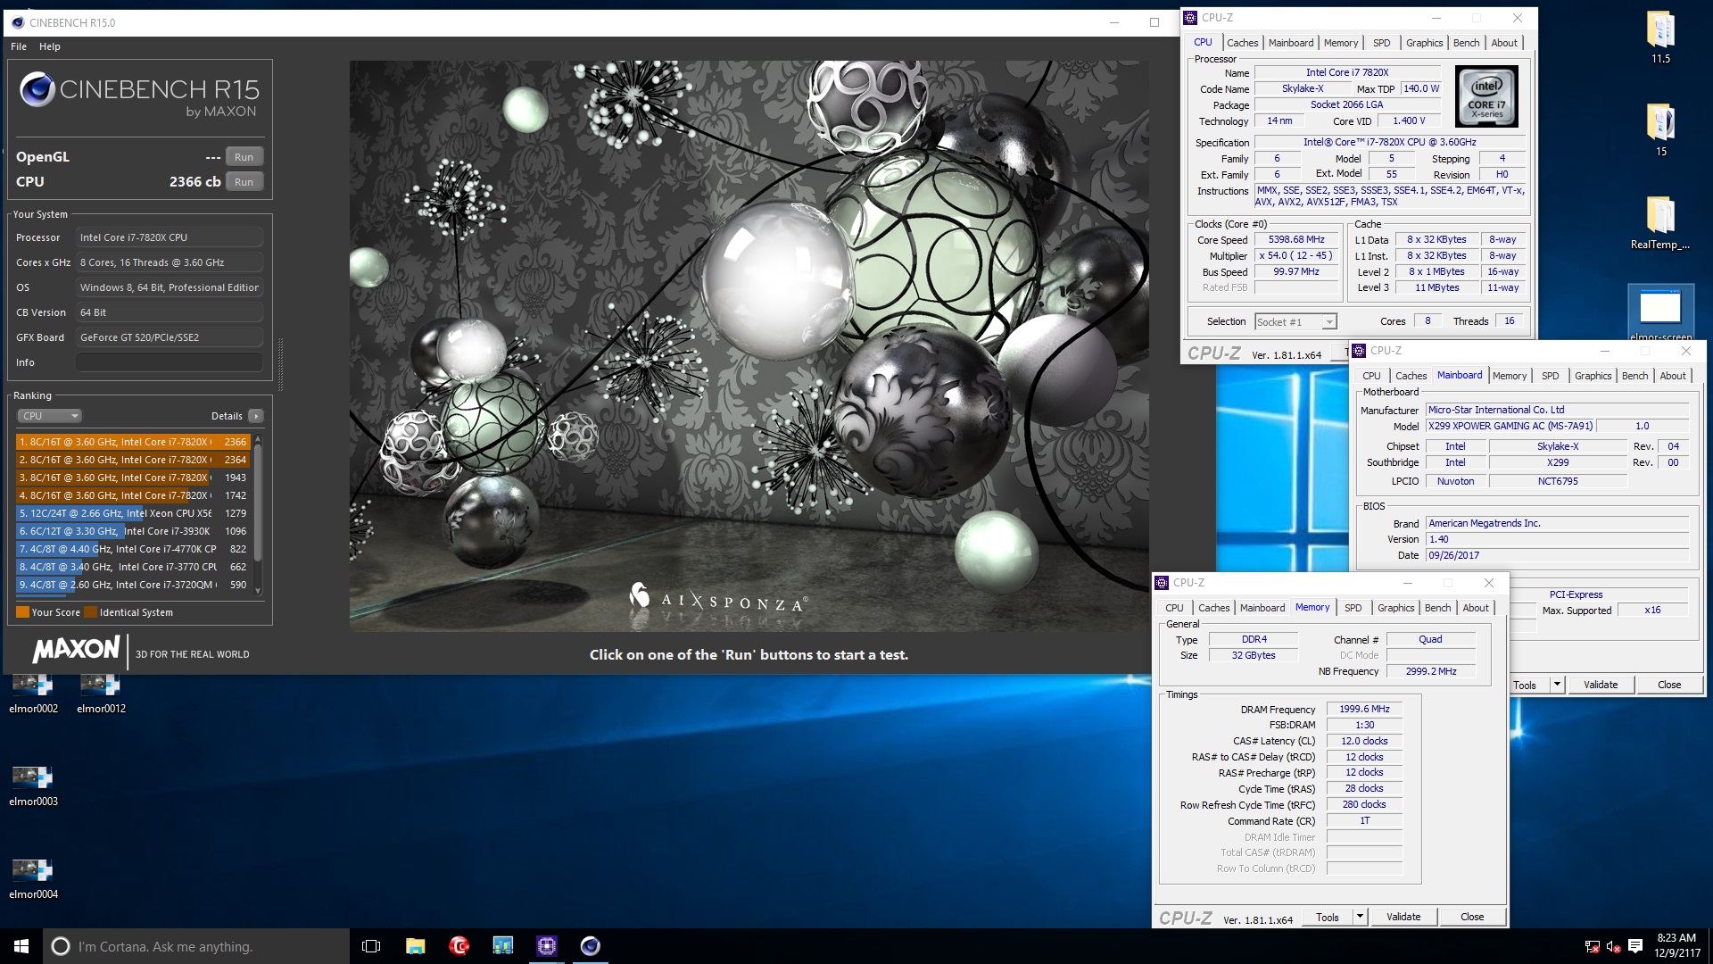The image size is (1713, 964).
Task: Select ranking row i7-4770K scoring 822
Action: point(133,549)
